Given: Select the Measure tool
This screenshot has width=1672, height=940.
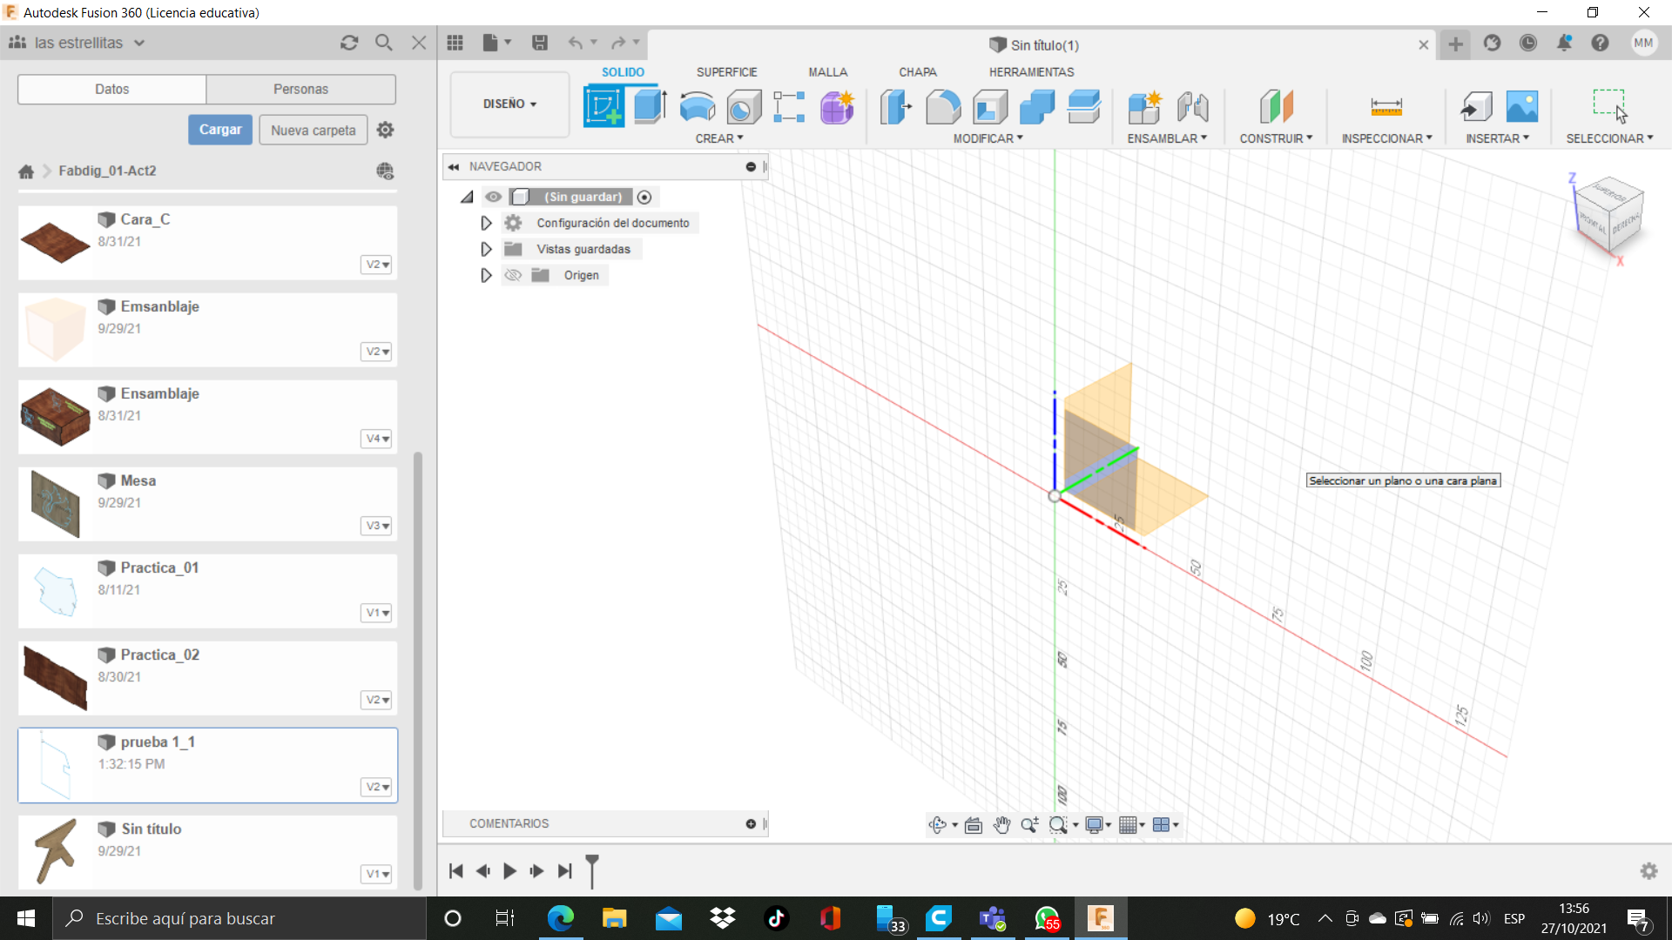Looking at the screenshot, I should pos(1386,107).
